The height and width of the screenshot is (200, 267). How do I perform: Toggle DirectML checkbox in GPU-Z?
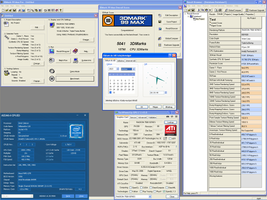167,188
